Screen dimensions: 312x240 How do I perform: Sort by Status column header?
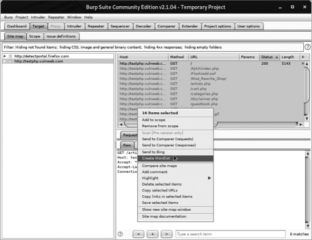coord(270,57)
